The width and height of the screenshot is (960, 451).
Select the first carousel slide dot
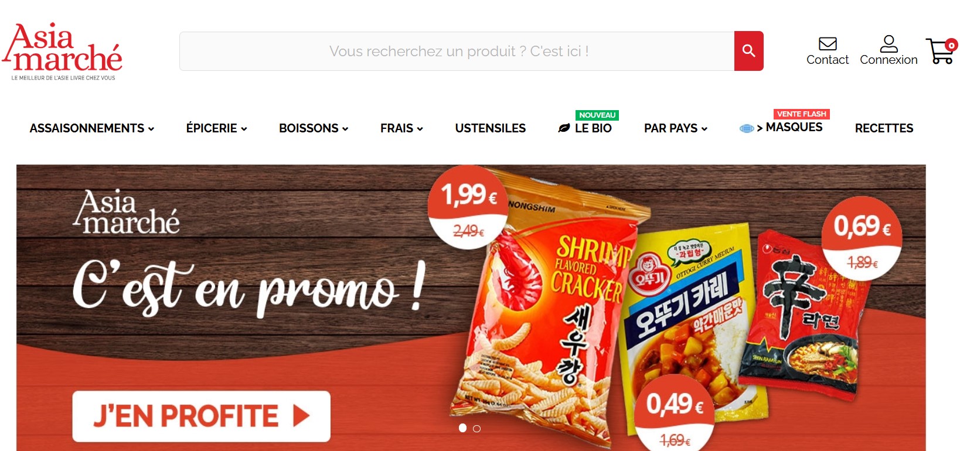tap(462, 428)
